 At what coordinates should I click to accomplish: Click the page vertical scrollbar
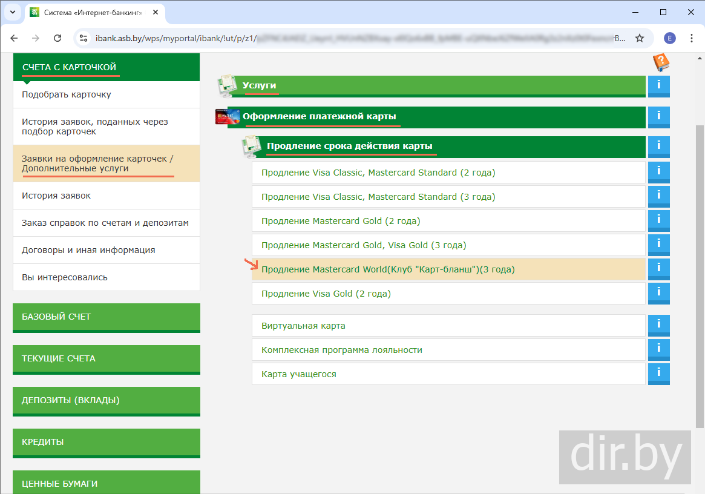click(700, 272)
